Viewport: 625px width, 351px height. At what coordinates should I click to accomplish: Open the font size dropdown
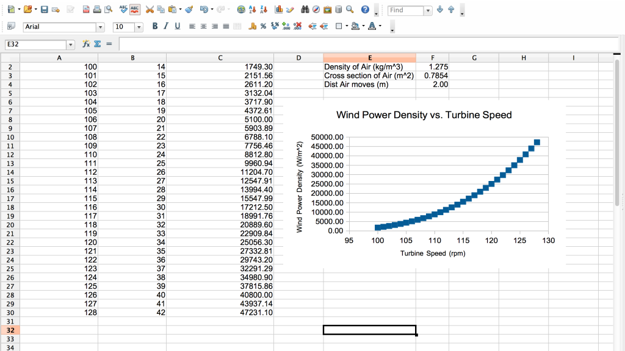[x=140, y=26]
